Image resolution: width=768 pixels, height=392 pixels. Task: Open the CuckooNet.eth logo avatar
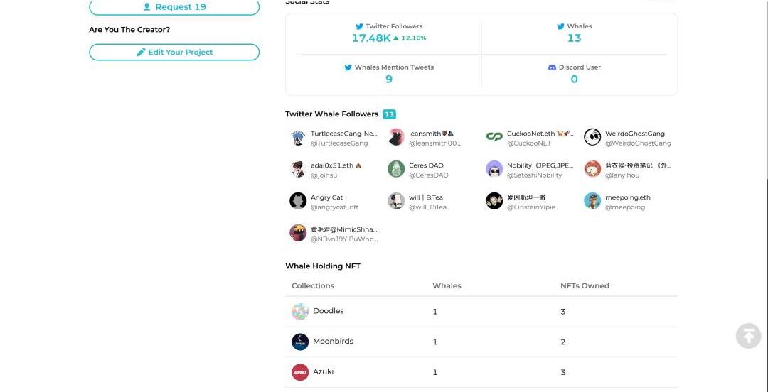coord(494,137)
